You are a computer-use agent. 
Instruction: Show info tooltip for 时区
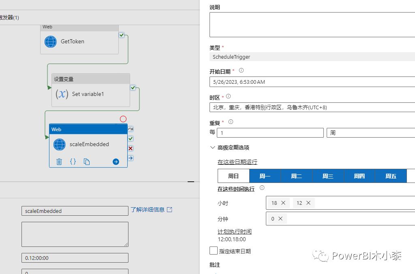click(229, 96)
